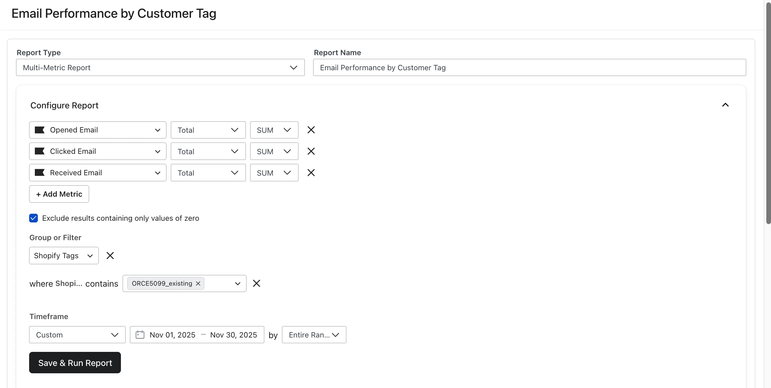Screen dimensions: 771x388
Task: Remove the Clicked Email metric row
Action: point(311,151)
